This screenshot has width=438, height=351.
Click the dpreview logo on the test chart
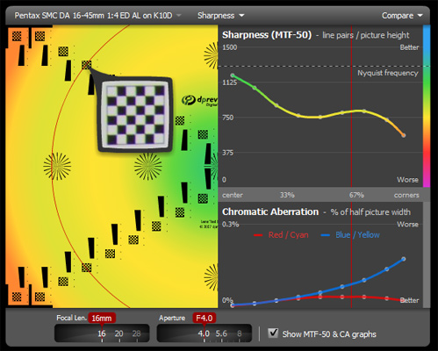(199, 100)
